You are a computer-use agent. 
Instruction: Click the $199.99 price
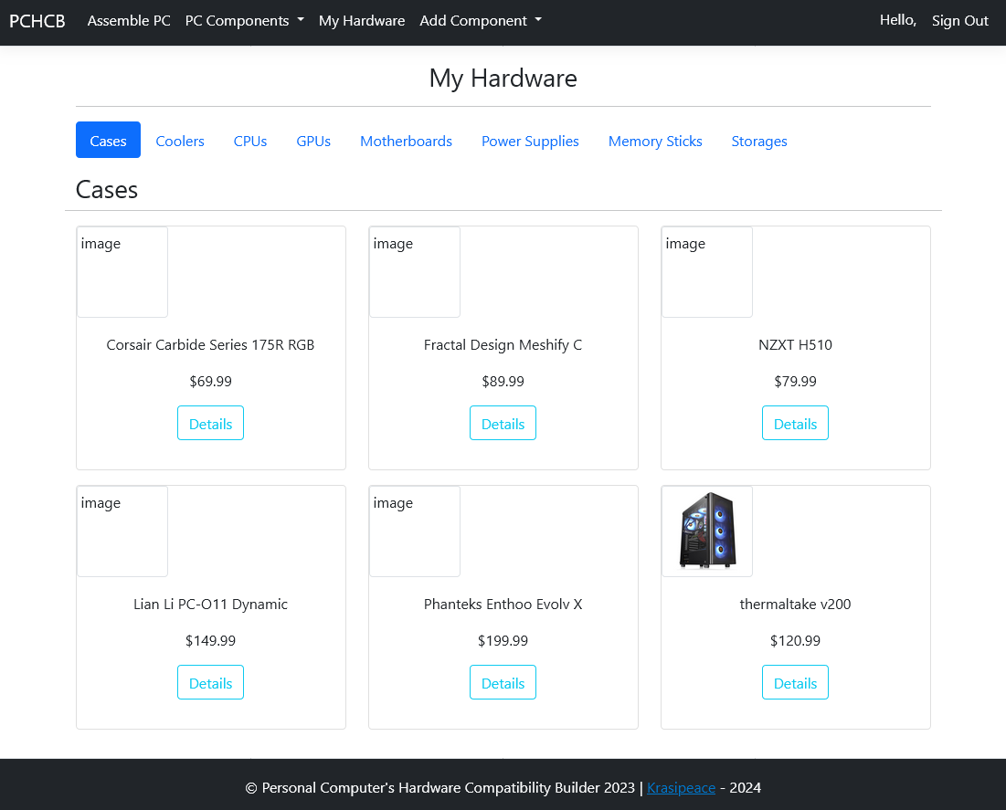[x=503, y=641]
